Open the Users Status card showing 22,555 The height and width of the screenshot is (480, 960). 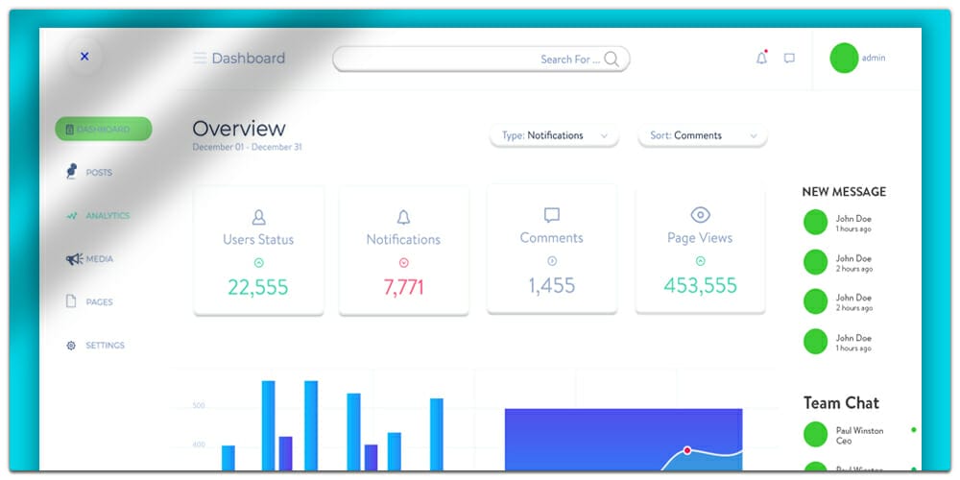258,251
